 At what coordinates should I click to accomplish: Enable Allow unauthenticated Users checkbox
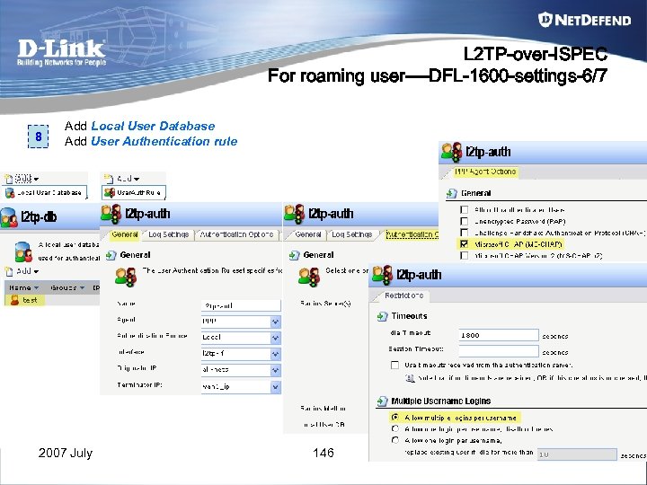coord(465,210)
